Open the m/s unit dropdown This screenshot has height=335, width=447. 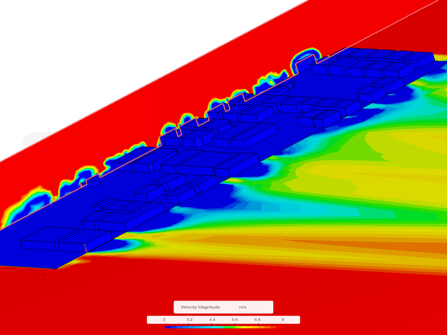tap(253, 307)
